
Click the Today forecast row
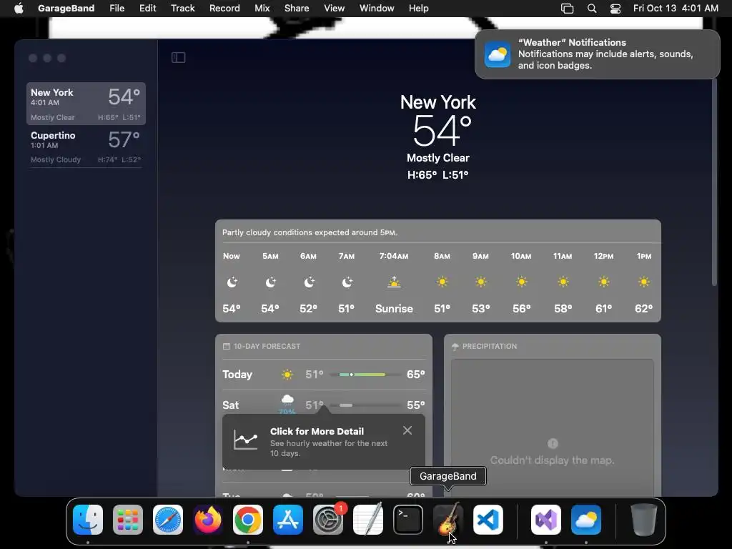[x=324, y=375]
